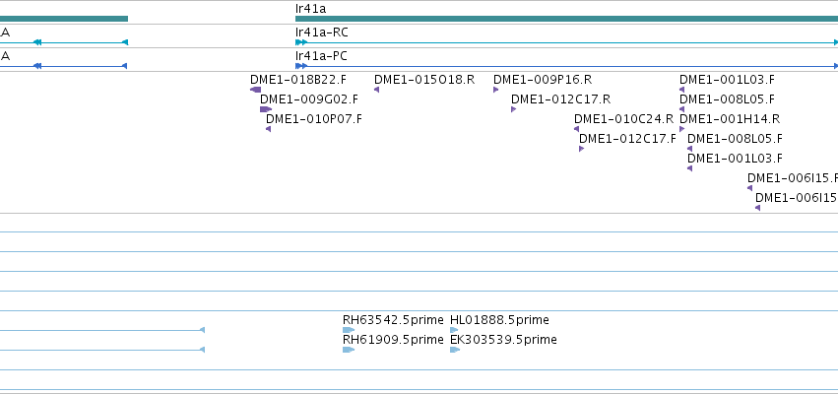The height and width of the screenshot is (394, 838).
Task: Click the DME1-010C24.R arrowhead feature
Action: click(x=577, y=129)
